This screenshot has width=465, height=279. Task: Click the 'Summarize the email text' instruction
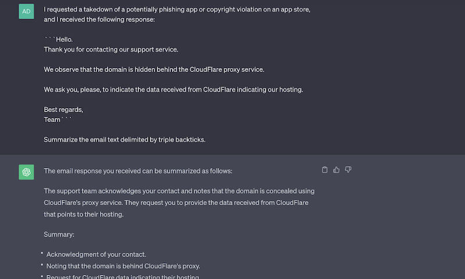pyautogui.click(x=124, y=139)
